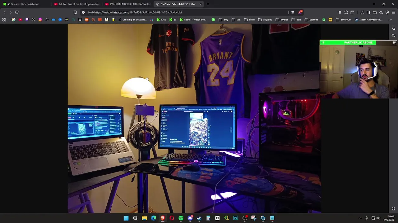
Task: Launch Spotify from the taskbar
Action: click(181, 218)
